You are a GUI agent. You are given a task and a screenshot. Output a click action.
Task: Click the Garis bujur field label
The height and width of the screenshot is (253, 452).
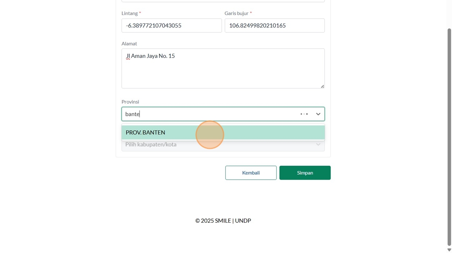click(x=236, y=13)
